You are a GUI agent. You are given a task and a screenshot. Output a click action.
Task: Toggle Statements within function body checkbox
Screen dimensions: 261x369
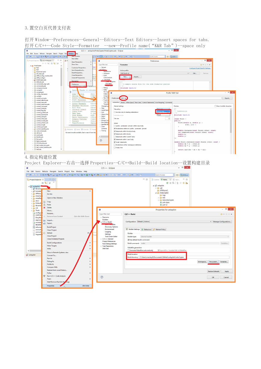point(115,131)
